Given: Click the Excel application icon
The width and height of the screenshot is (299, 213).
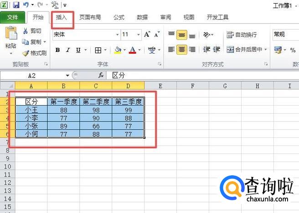Looking at the screenshot, I should [x=4, y=5].
